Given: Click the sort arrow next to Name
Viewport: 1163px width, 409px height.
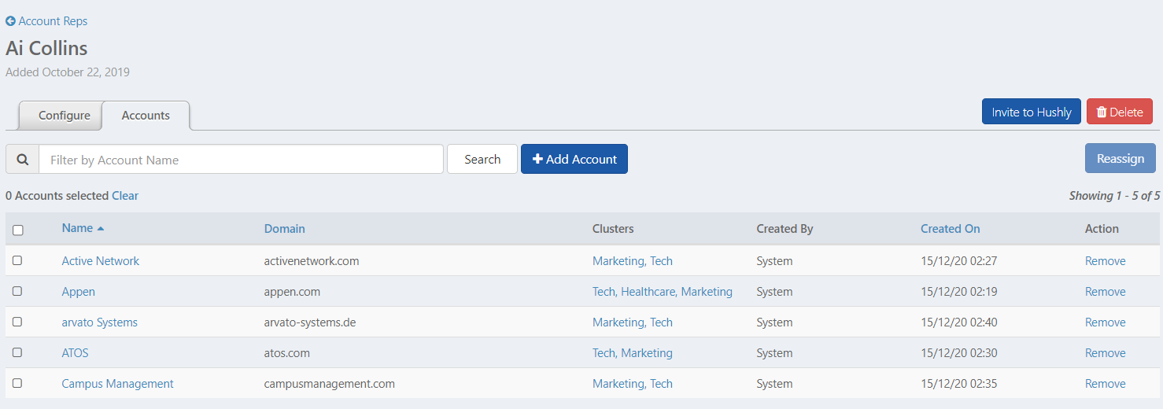Looking at the screenshot, I should click(x=101, y=229).
